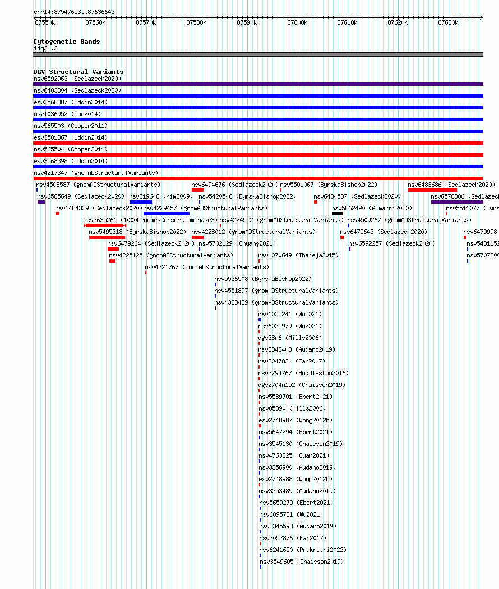The image size is (499, 589).
Task: Select the purple bar under nsv6592963
Action: tap(258, 84)
